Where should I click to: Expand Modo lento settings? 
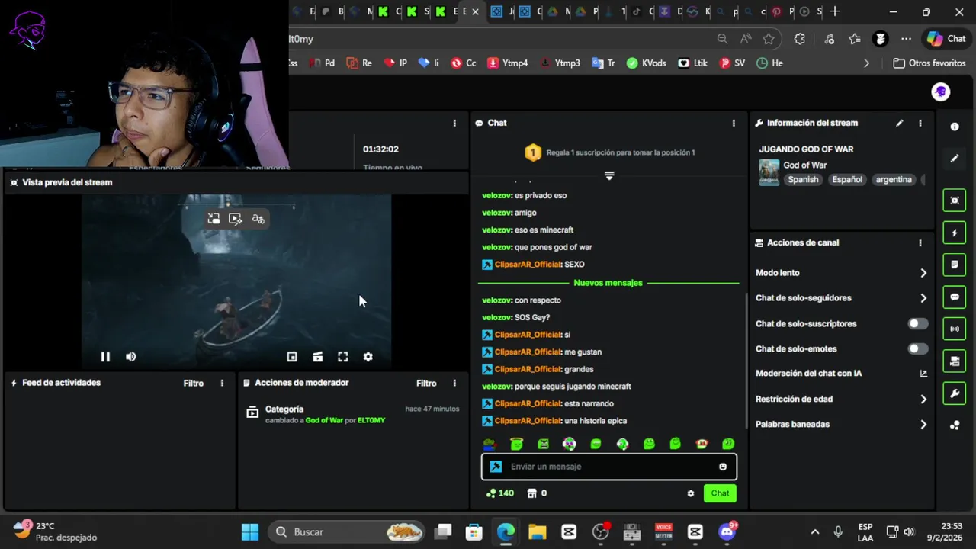click(x=842, y=273)
